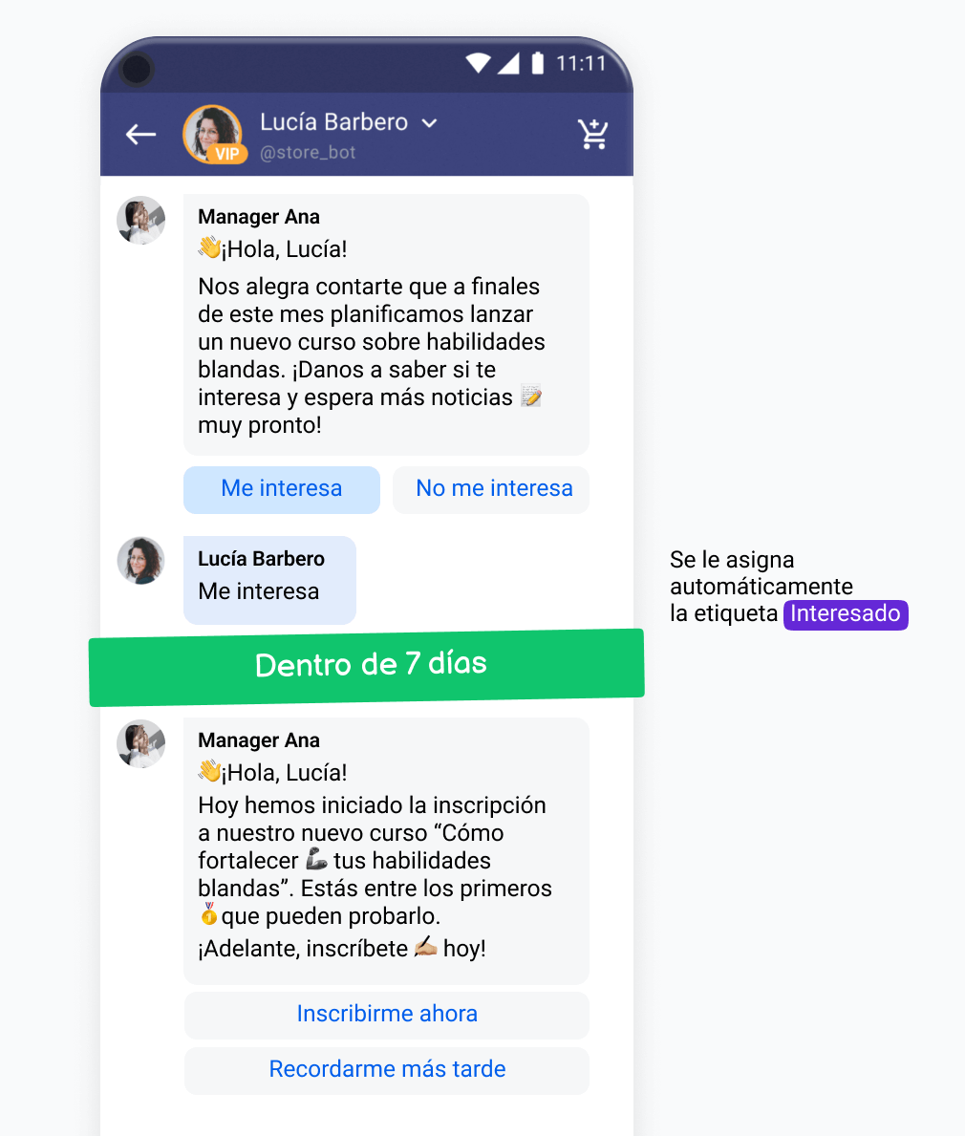This screenshot has width=965, height=1136.
Task: Click the purple "Interesado" tag
Action: pyautogui.click(x=846, y=614)
